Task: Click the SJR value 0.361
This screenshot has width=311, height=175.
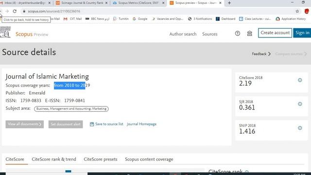Action: (247, 107)
